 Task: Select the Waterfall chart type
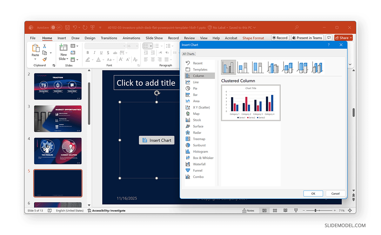click(x=198, y=164)
